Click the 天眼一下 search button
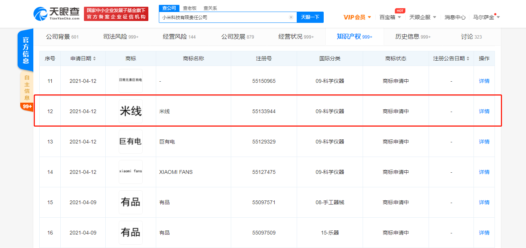The width and height of the screenshot is (526, 248). [310, 17]
